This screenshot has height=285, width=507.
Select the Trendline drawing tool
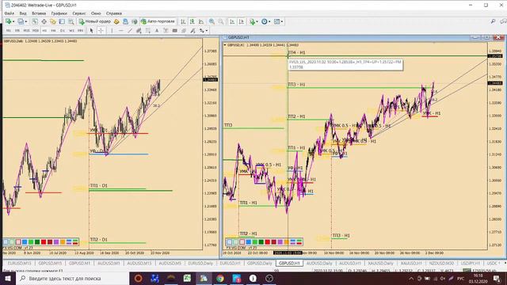click(x=130, y=31)
